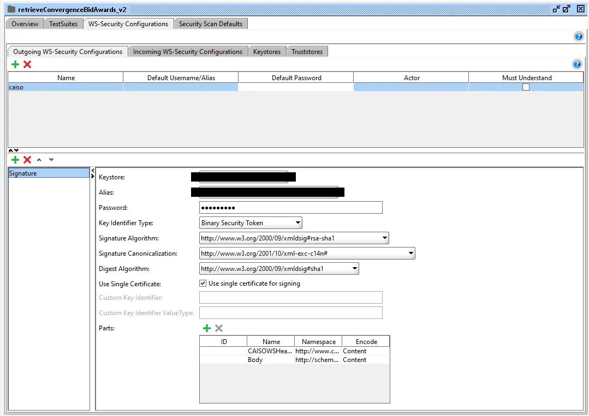Click the Actor column header
The height and width of the screenshot is (416, 589).
coord(412,77)
